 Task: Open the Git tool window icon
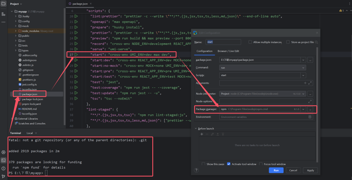coord(3,177)
